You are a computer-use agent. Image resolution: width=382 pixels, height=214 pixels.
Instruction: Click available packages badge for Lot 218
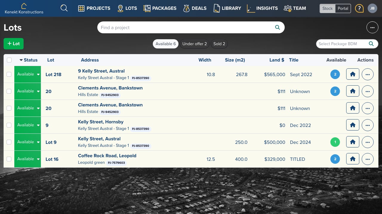(335, 74)
